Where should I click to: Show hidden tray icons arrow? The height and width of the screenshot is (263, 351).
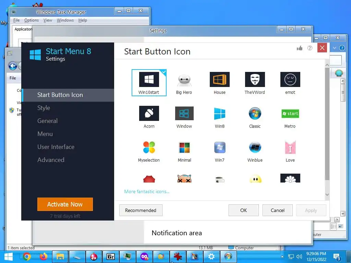point(282,256)
